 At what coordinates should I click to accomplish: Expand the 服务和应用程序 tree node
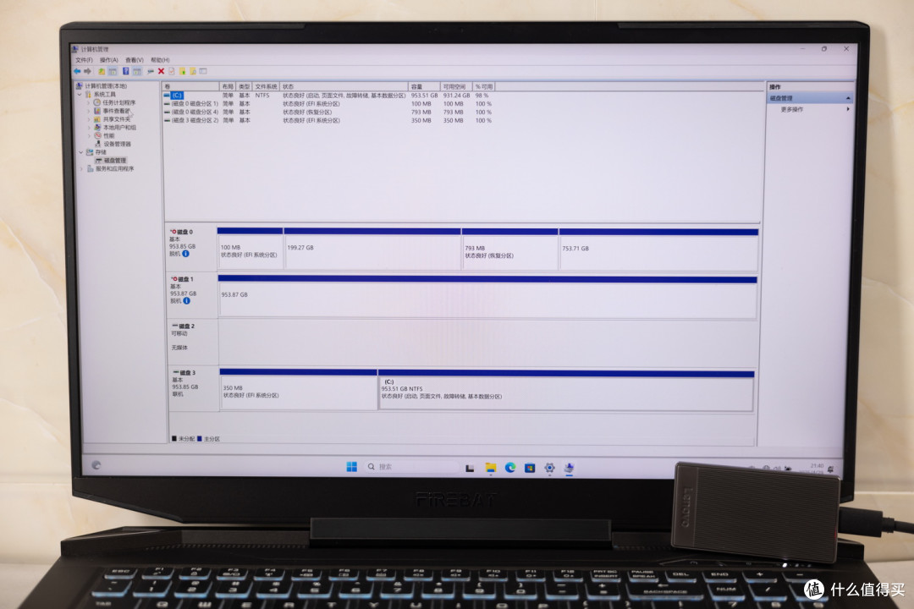[81, 168]
